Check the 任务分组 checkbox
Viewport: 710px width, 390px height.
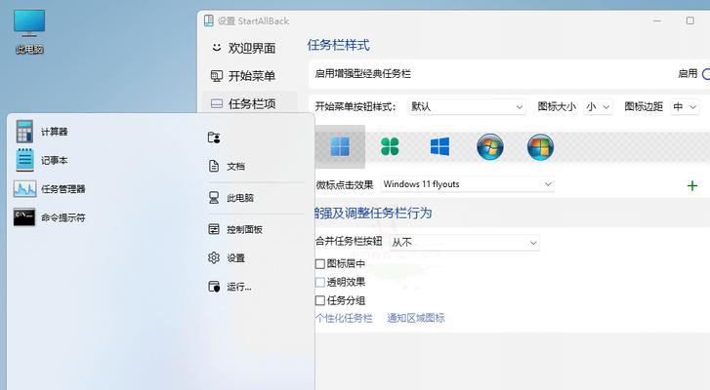click(319, 300)
